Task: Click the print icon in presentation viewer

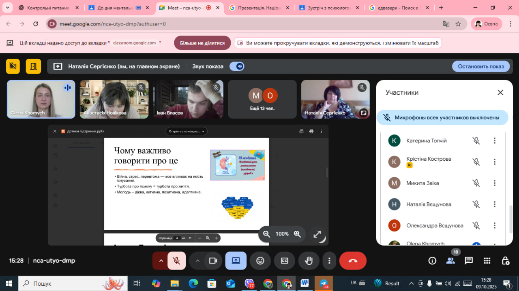Action: pos(311,131)
